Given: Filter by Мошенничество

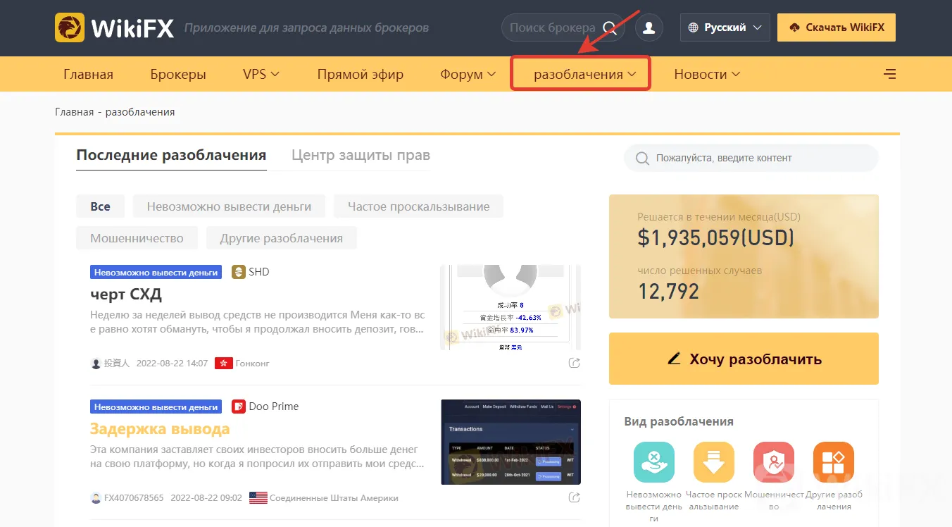Looking at the screenshot, I should [137, 238].
